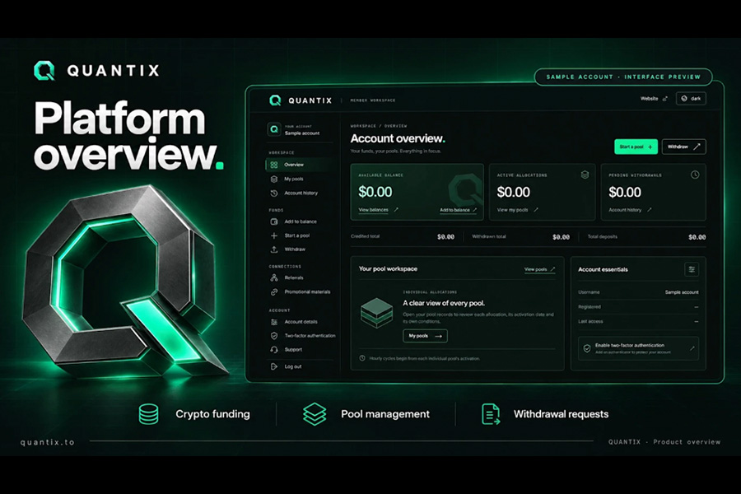This screenshot has width=741, height=494.
Task: Open Account history clock icon
Action: point(274,193)
